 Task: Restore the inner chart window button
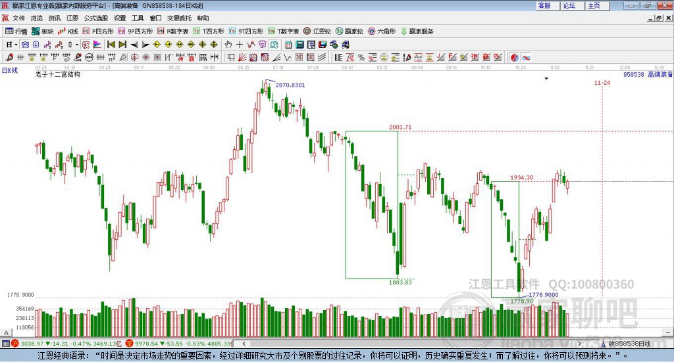(x=659, y=18)
